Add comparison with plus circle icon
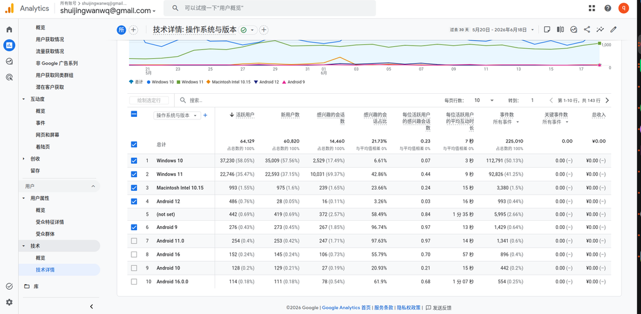 pos(133,30)
